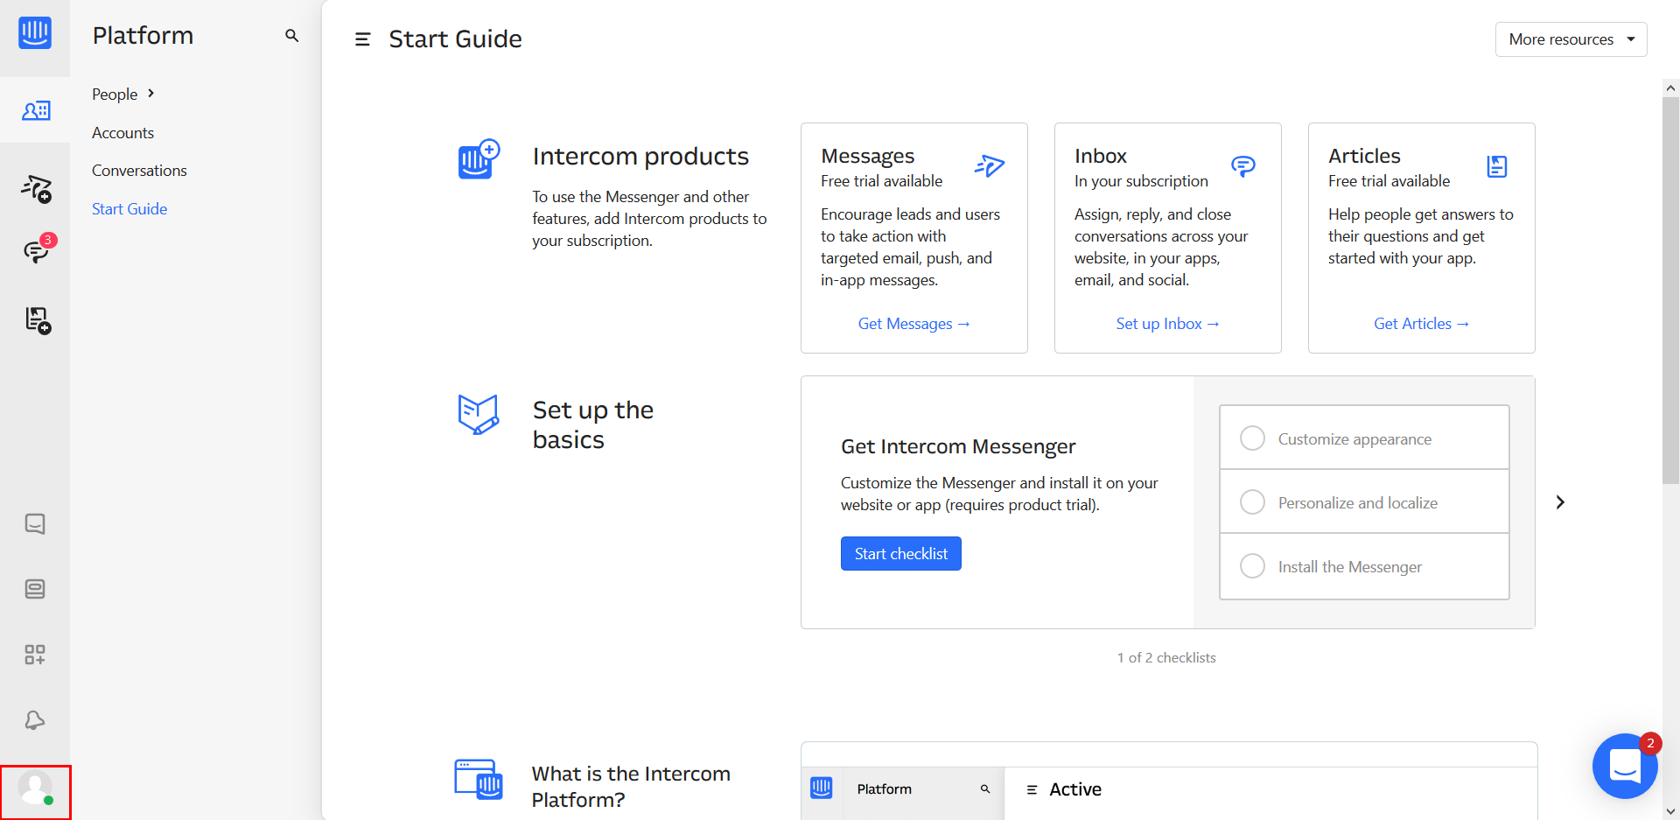Screen dimensions: 1680x820
Task: Follow the Get Messages link
Action: click(x=914, y=324)
